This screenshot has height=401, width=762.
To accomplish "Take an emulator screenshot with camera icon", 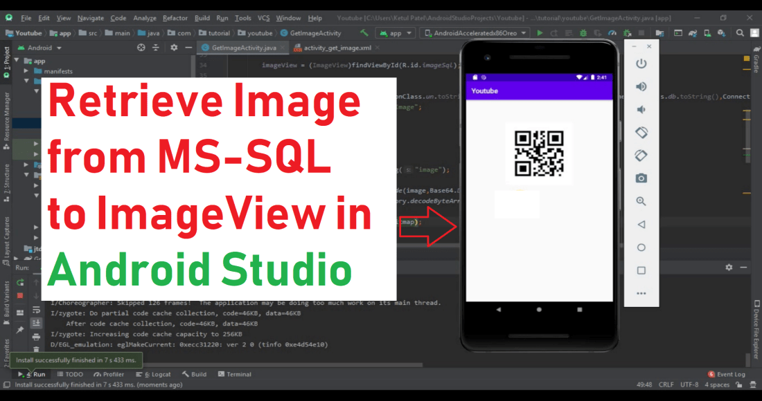I will [x=641, y=178].
